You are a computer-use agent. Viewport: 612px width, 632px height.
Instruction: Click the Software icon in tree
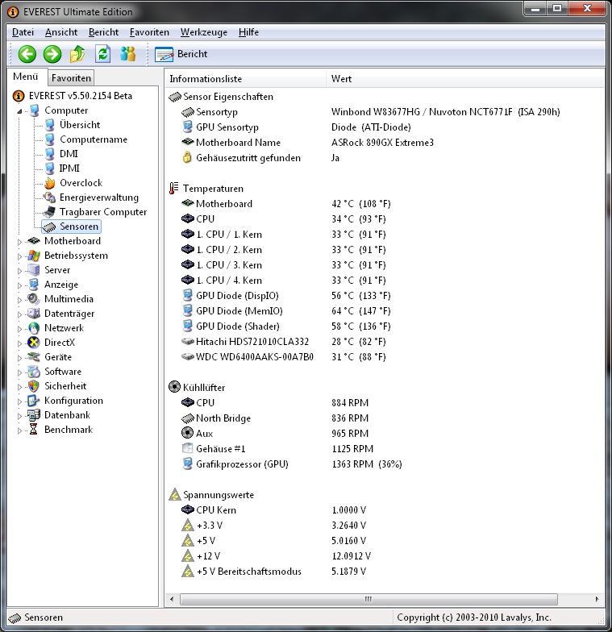click(34, 372)
